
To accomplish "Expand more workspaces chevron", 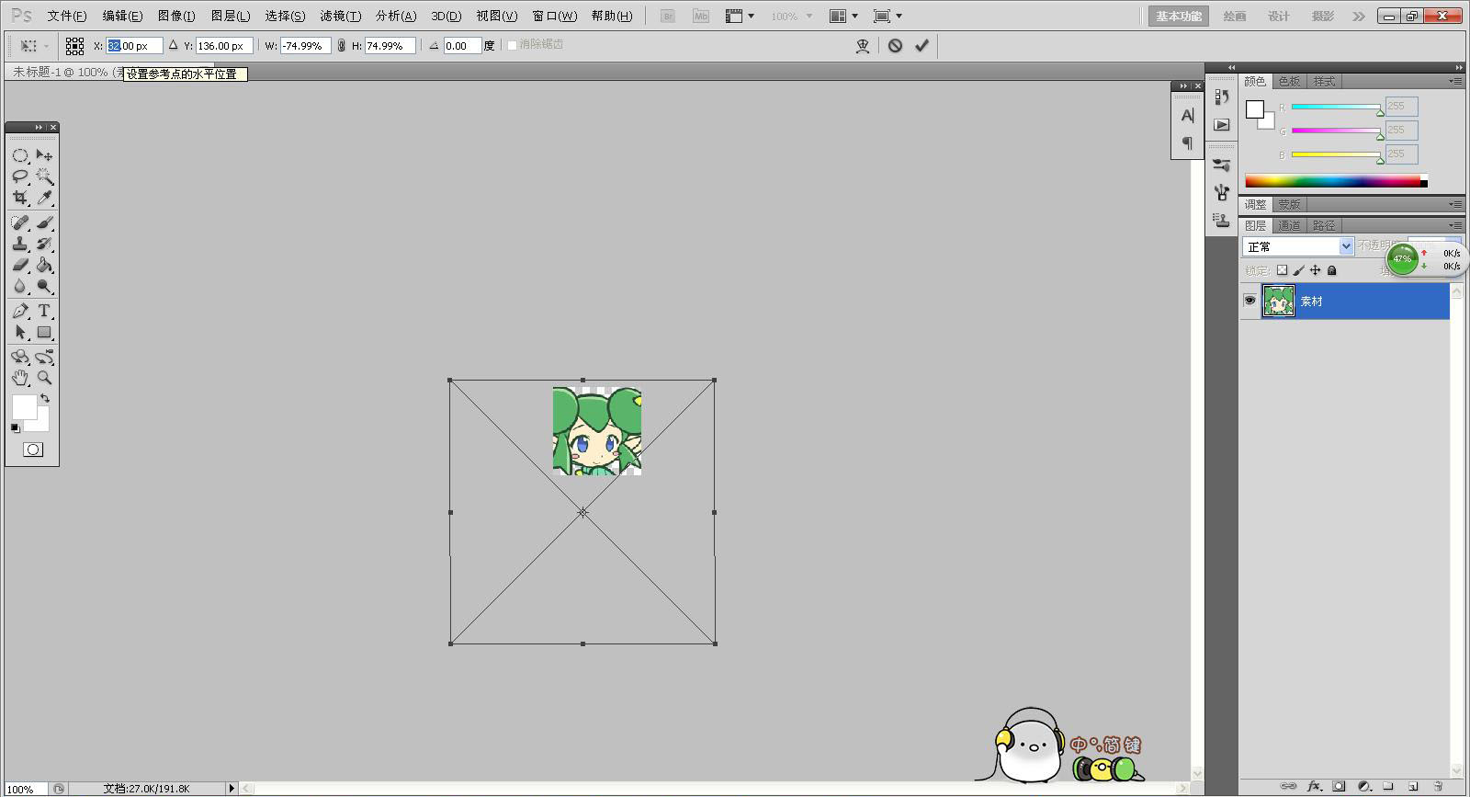I will (x=1359, y=17).
